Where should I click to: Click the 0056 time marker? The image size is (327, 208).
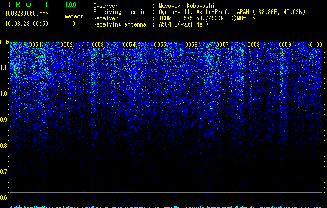191,45
